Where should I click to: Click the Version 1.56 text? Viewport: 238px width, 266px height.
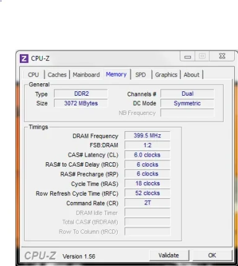point(79,257)
